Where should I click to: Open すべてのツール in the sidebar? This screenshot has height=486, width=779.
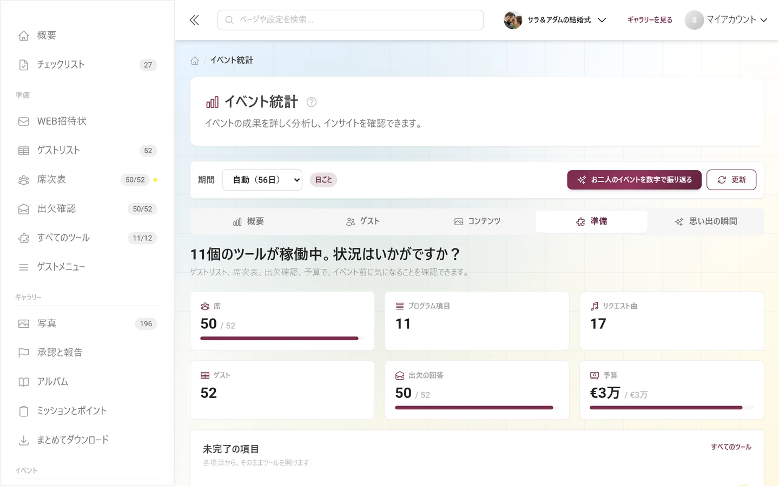point(88,238)
